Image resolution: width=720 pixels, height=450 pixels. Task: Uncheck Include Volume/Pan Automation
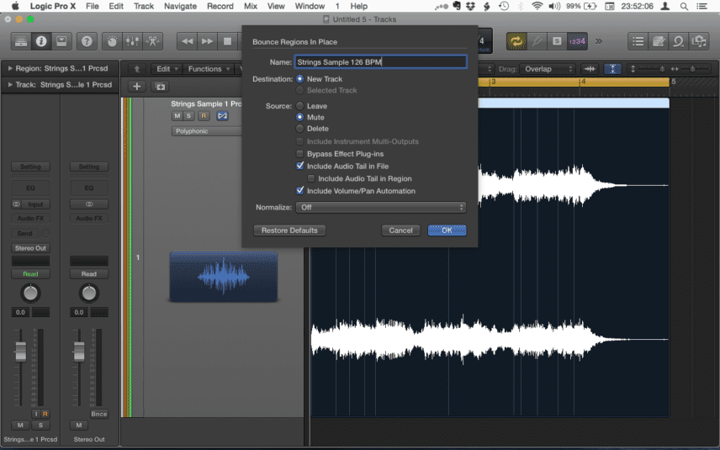(x=299, y=191)
